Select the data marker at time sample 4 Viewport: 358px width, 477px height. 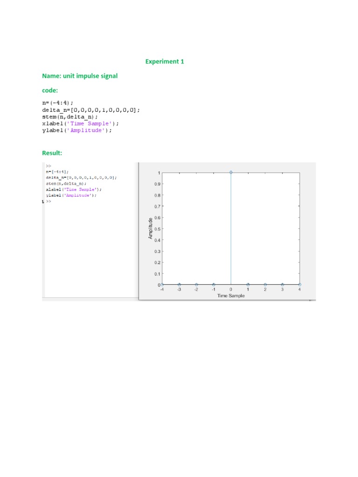pos(299,284)
